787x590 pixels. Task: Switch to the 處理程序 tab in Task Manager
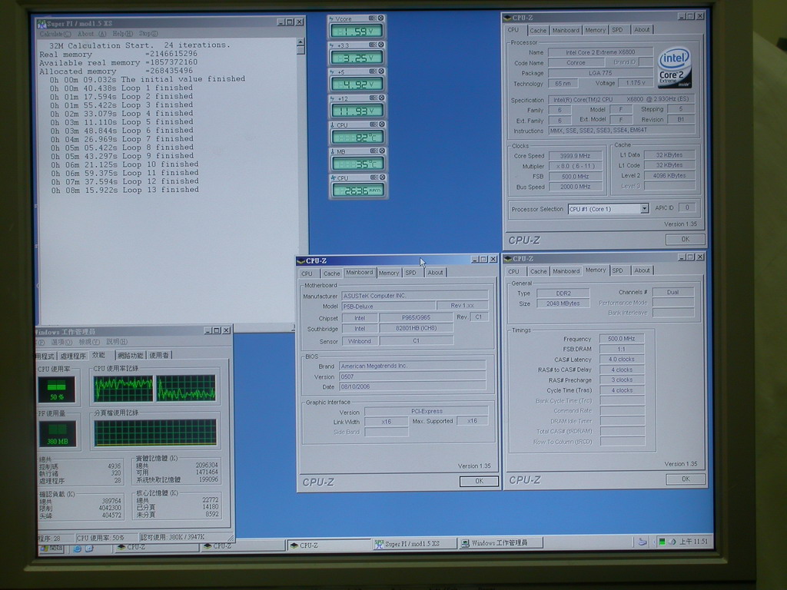coord(73,356)
